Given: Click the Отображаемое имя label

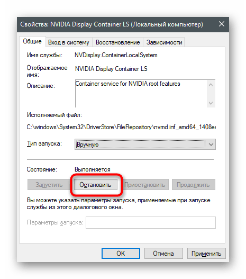Looking at the screenshot, I should point(47,71).
